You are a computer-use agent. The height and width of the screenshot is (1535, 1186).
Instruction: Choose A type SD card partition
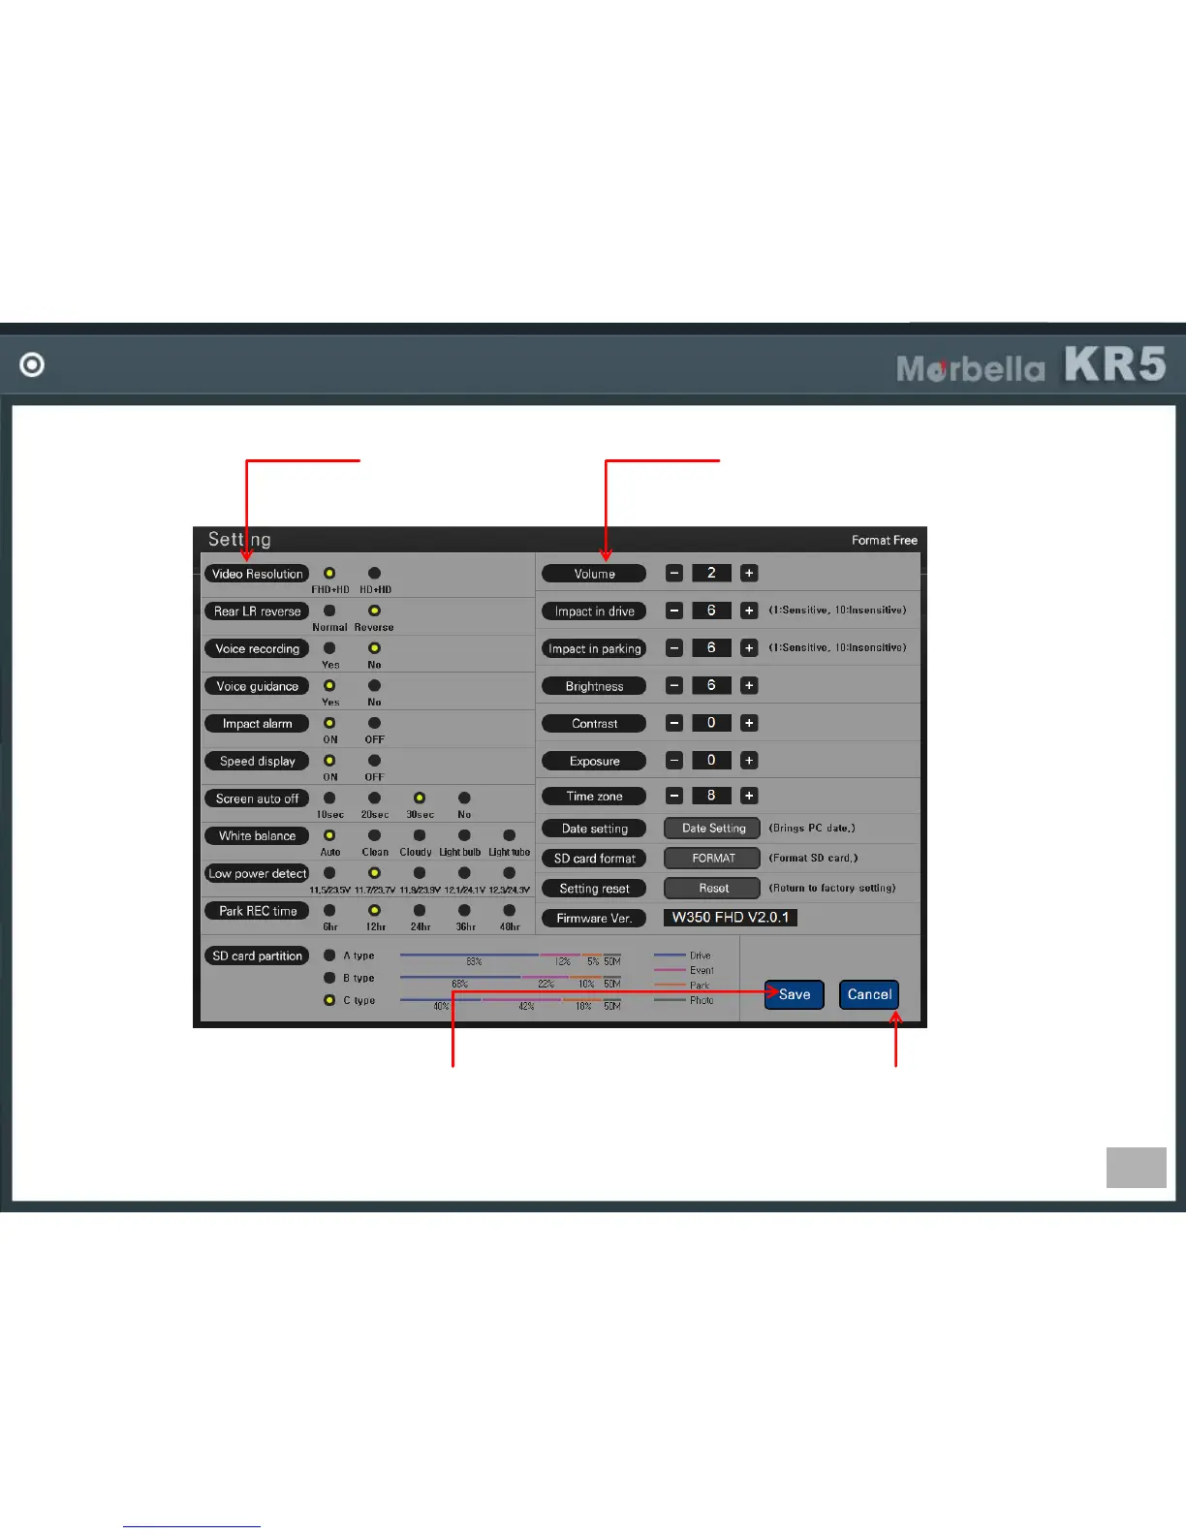coord(329,955)
